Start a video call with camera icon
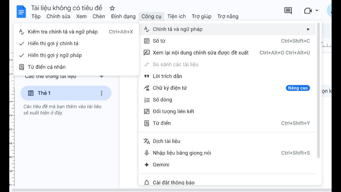 pyautogui.click(x=308, y=10)
